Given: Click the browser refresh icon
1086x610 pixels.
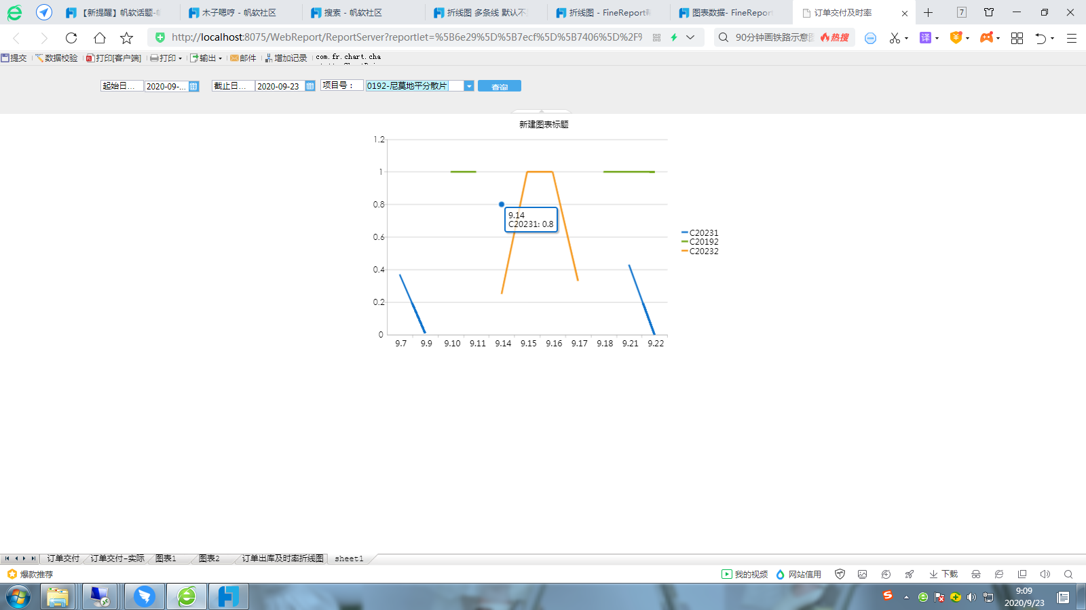Looking at the screenshot, I should [71, 38].
